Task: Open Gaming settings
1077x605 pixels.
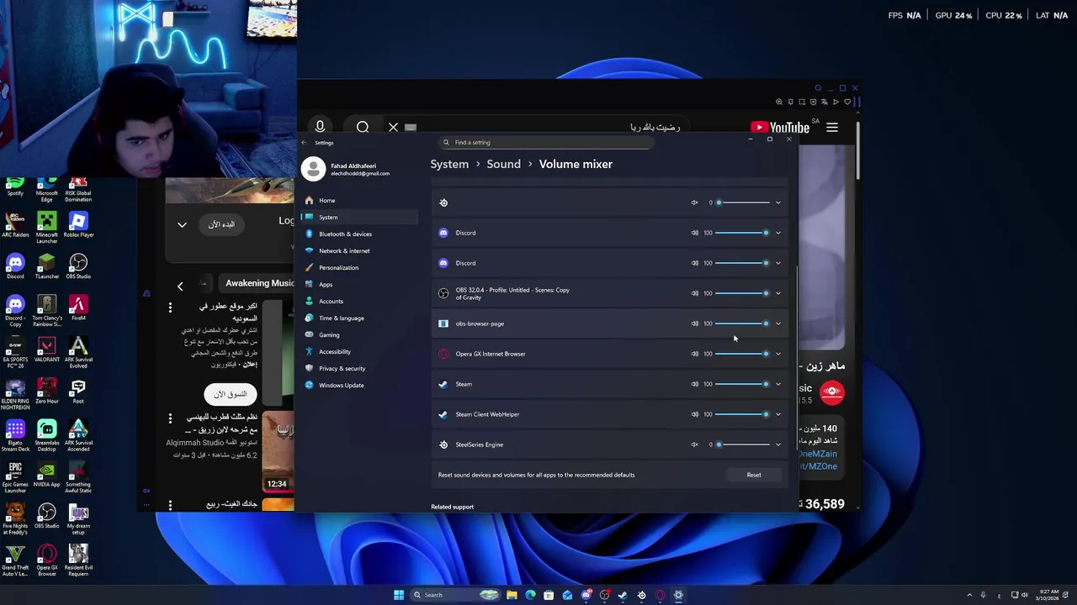Action: pyautogui.click(x=359, y=334)
